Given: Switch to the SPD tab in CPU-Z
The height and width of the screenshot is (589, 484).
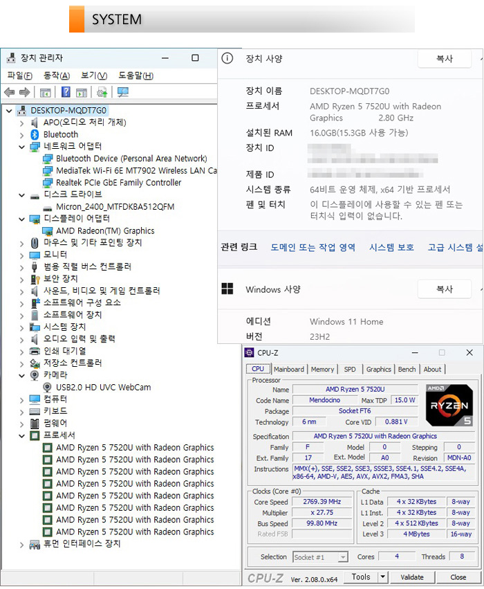Looking at the screenshot, I should click(350, 370).
